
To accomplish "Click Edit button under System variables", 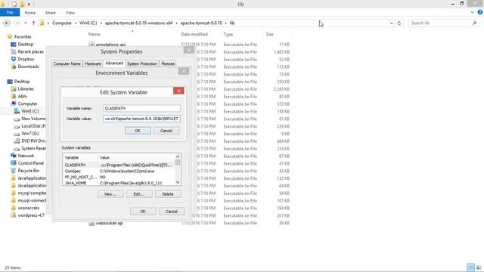I will [x=139, y=194].
